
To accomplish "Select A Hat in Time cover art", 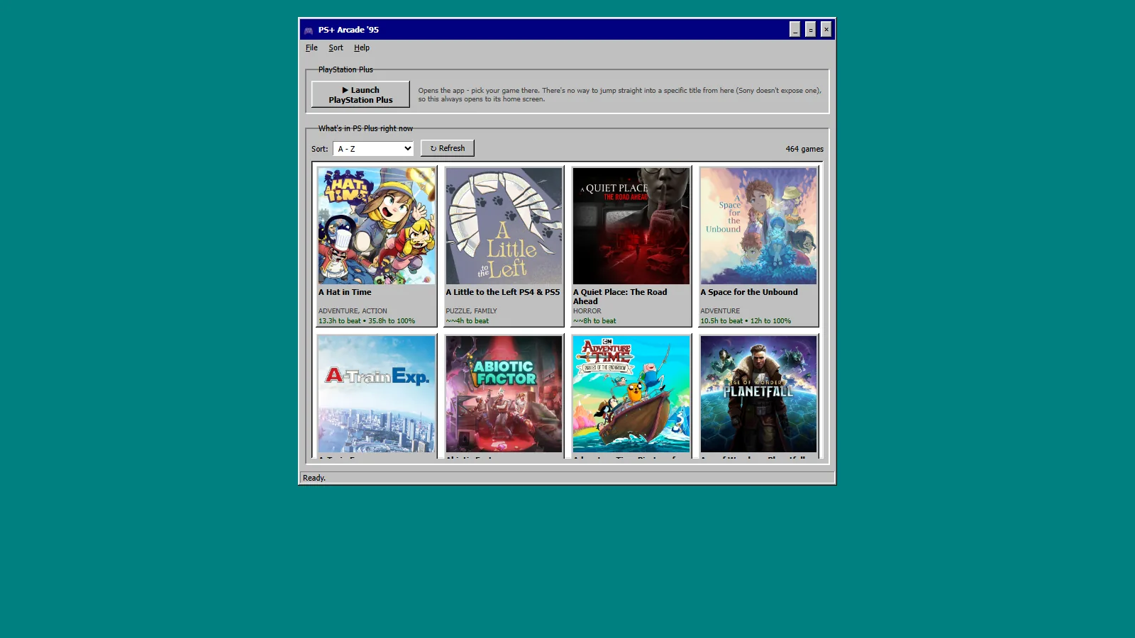I will 377,226.
